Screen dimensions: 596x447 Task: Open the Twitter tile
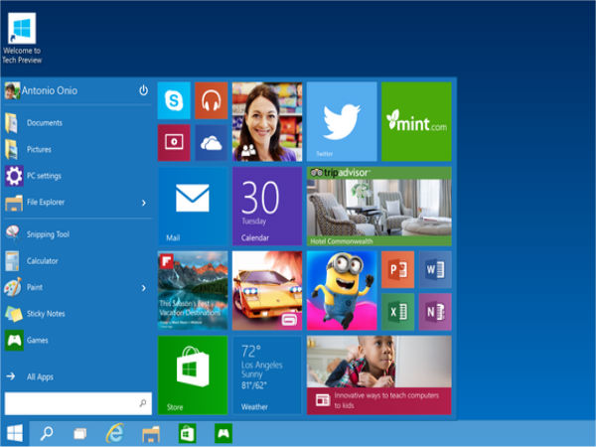[x=341, y=121]
